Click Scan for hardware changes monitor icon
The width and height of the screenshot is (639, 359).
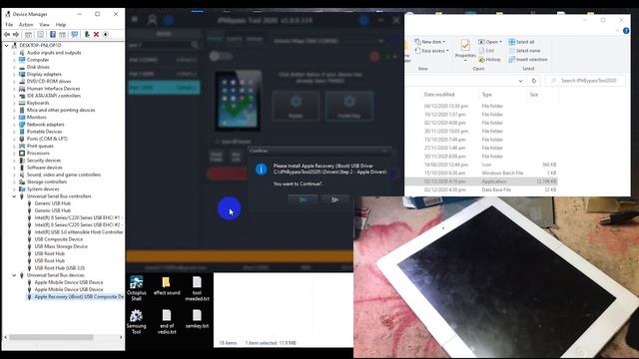pos(75,35)
